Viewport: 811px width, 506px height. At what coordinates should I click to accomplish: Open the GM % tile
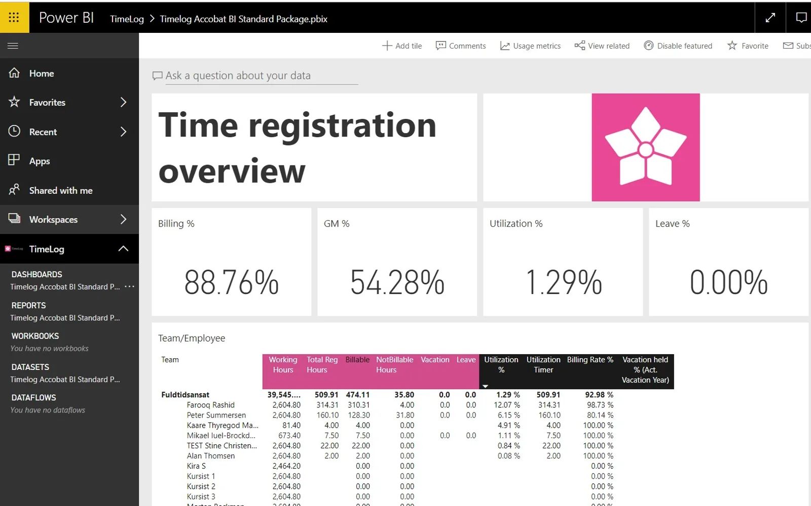(x=397, y=262)
